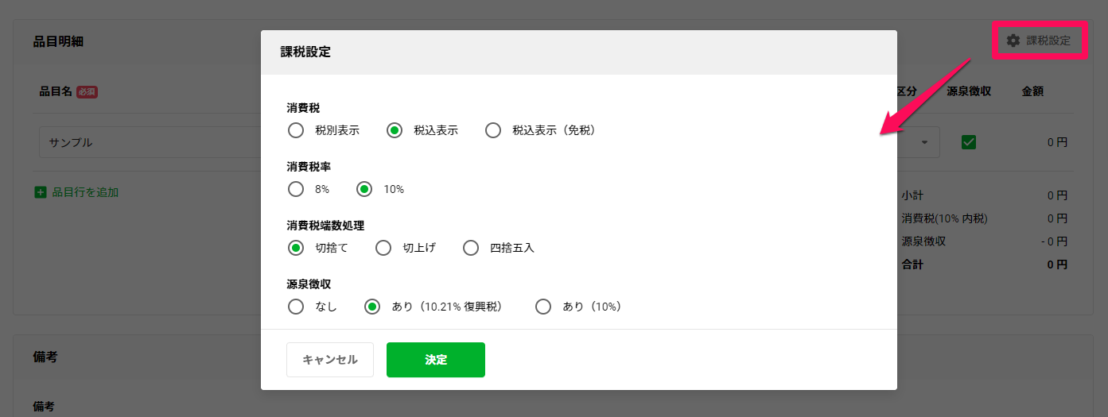Click the gear icon for 課税設定
The height and width of the screenshot is (417, 1108).
1013,41
